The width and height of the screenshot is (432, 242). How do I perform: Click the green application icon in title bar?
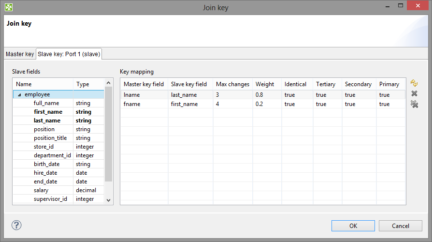pos(9,7)
